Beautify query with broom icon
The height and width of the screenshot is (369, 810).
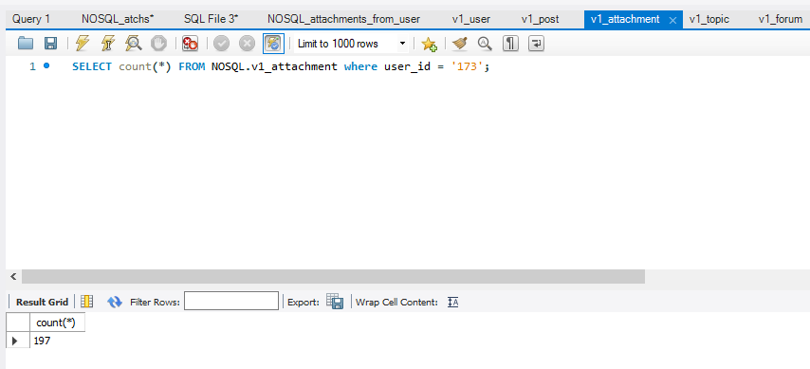[459, 44]
